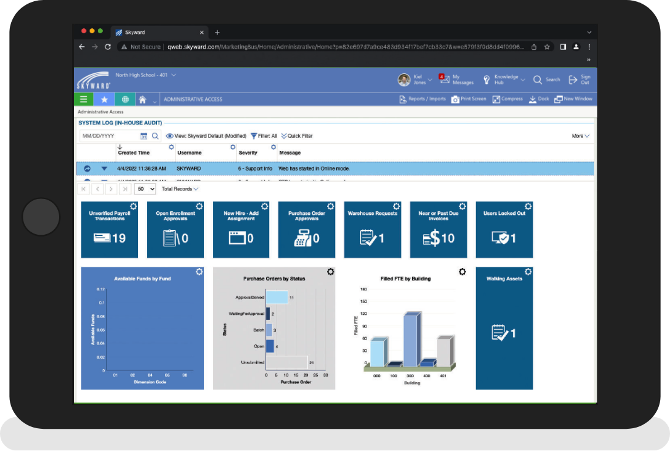
Task: Open page in New Window
Action: pyautogui.click(x=573, y=99)
